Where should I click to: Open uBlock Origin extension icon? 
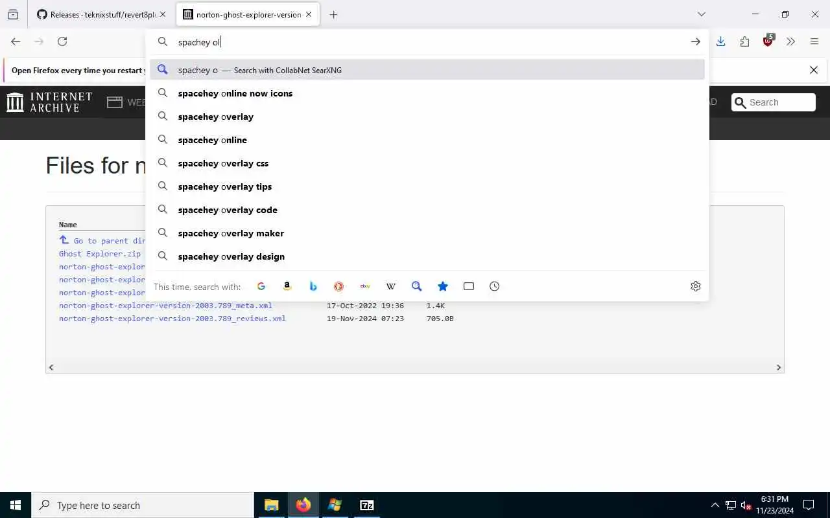pos(768,40)
